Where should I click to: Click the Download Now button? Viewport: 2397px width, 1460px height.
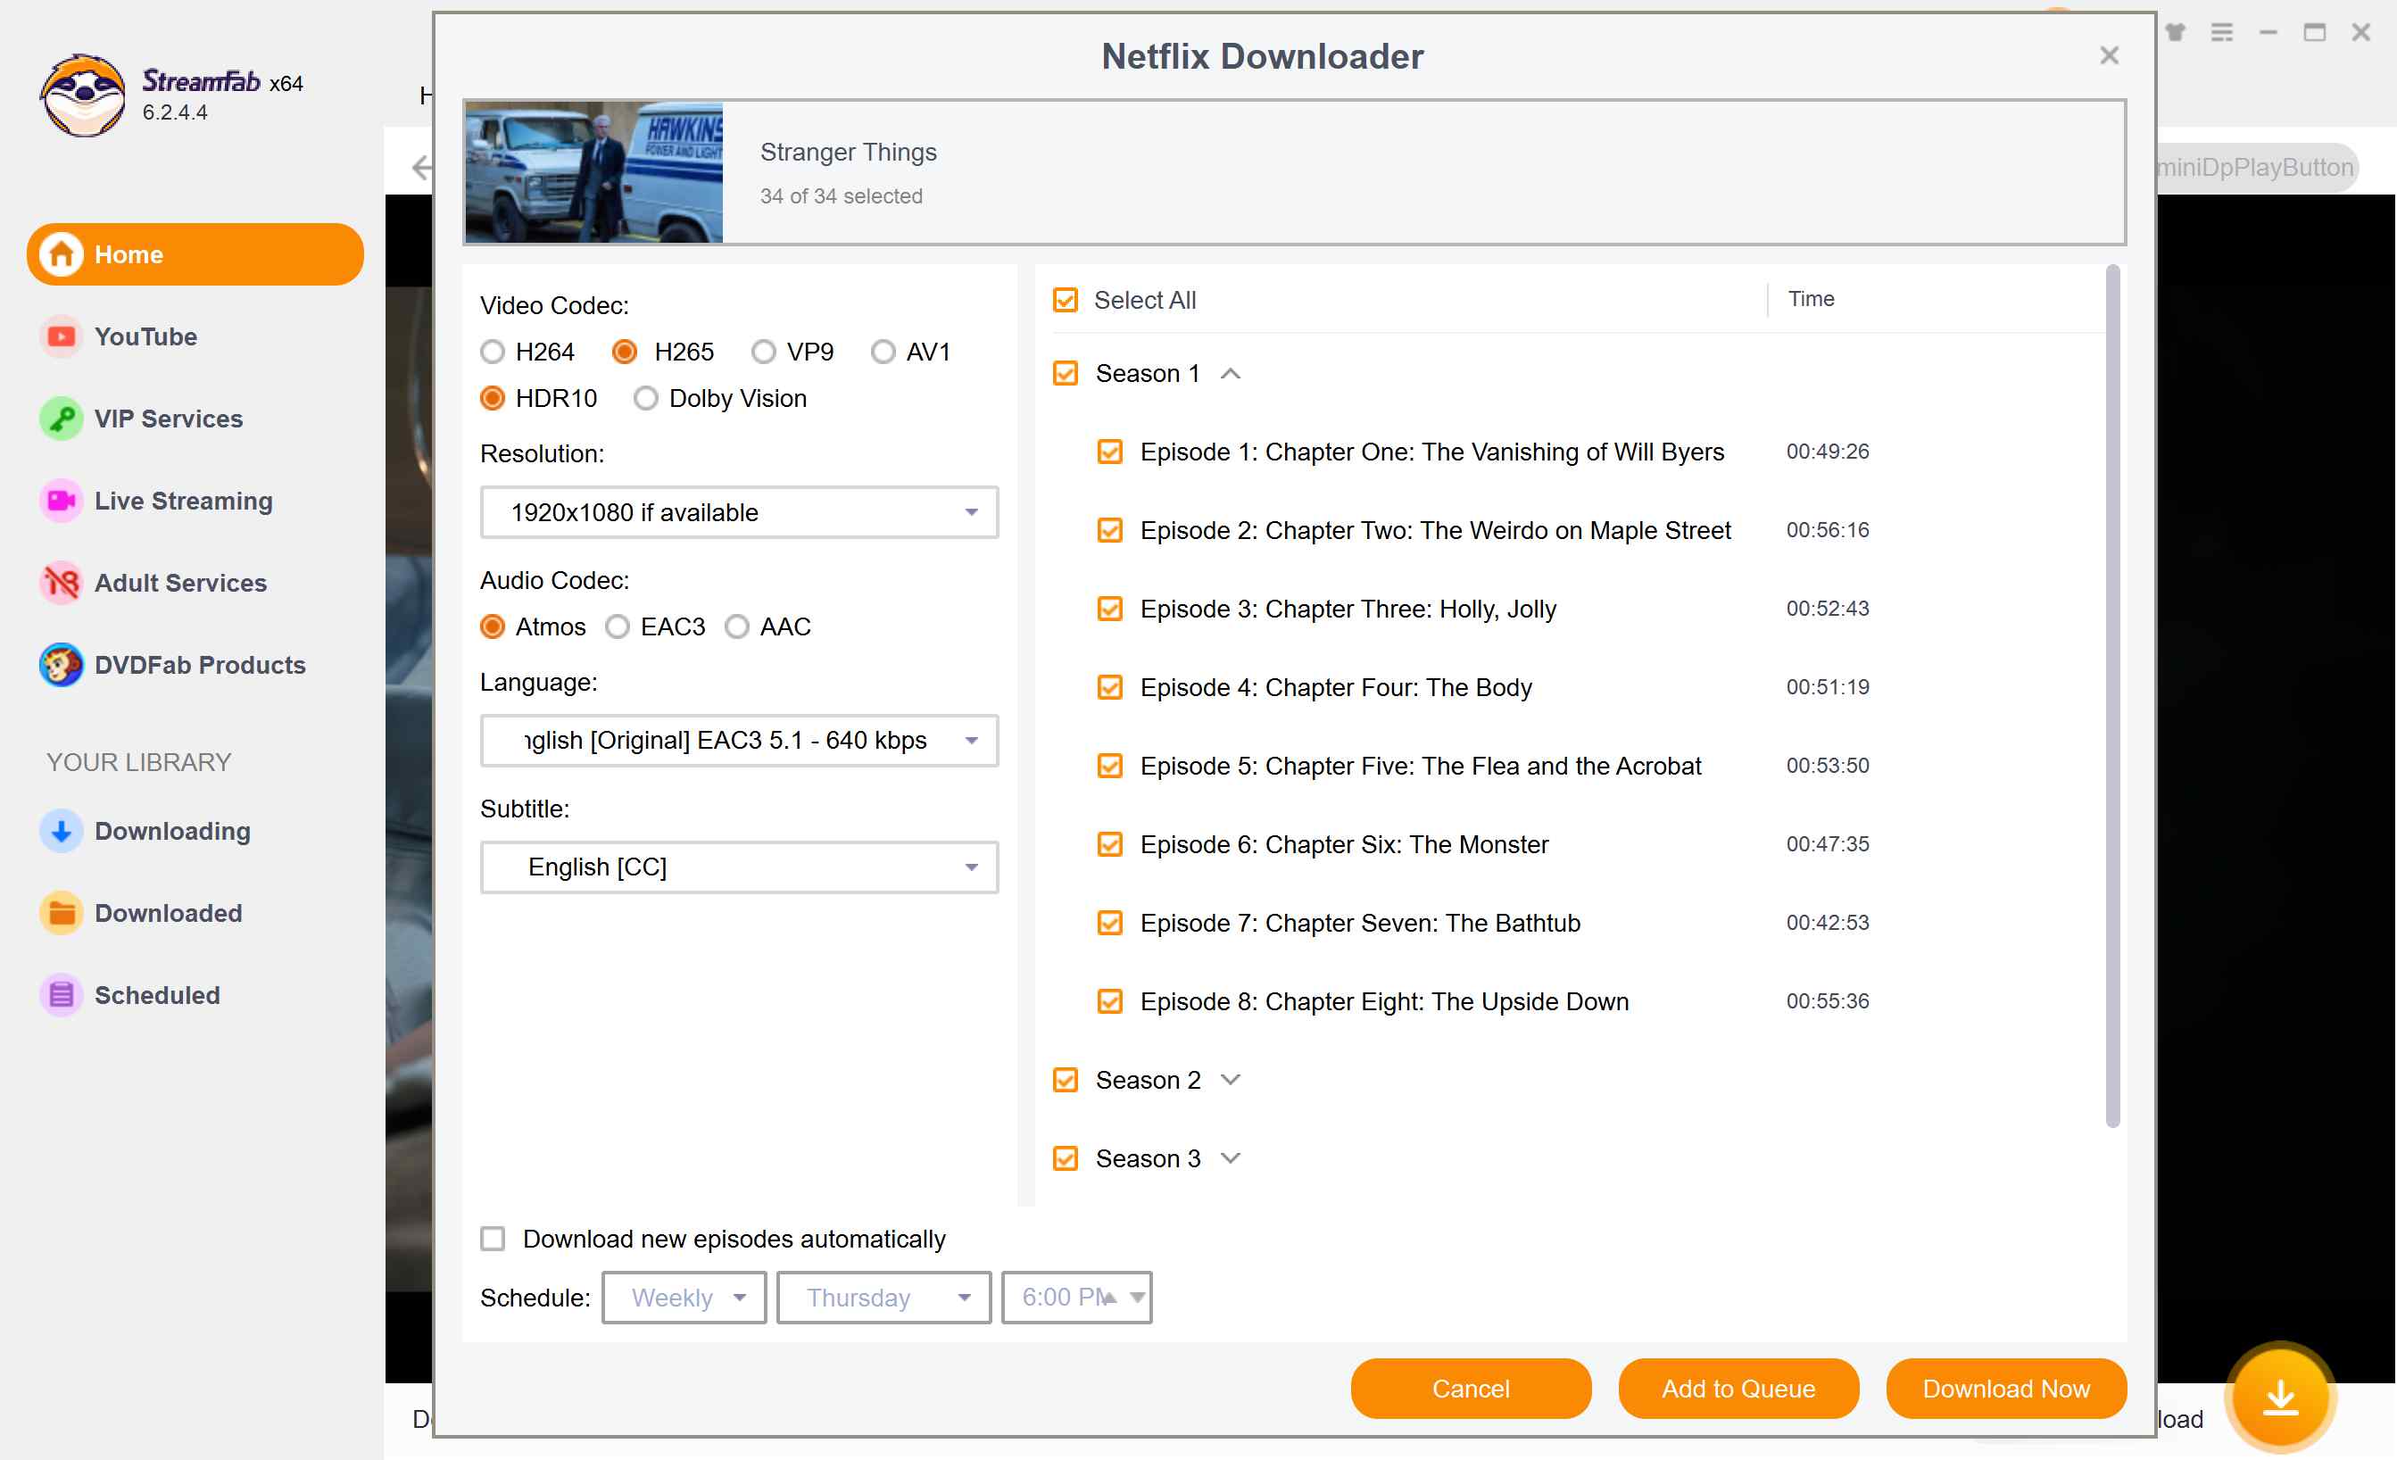(x=2006, y=1388)
